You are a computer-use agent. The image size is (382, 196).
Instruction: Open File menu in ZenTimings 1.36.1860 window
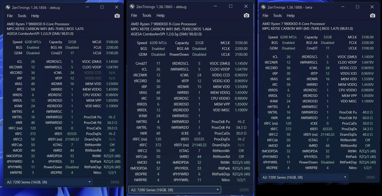[134, 15]
